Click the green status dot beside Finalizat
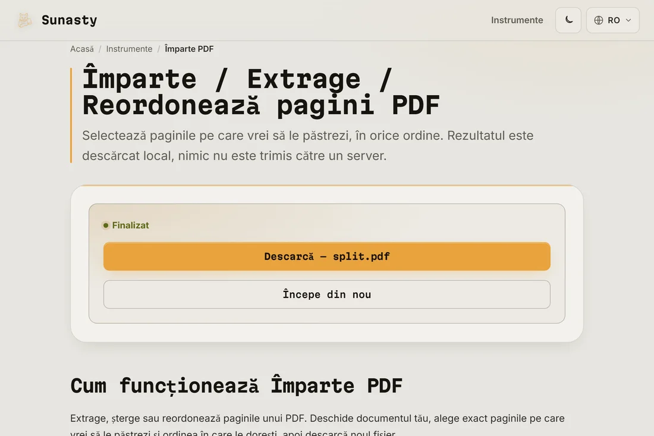This screenshot has width=654, height=436. [x=106, y=225]
